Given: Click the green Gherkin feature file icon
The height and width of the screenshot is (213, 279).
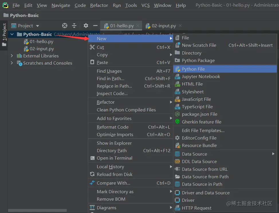Looking at the screenshot, I should tap(177, 121).
